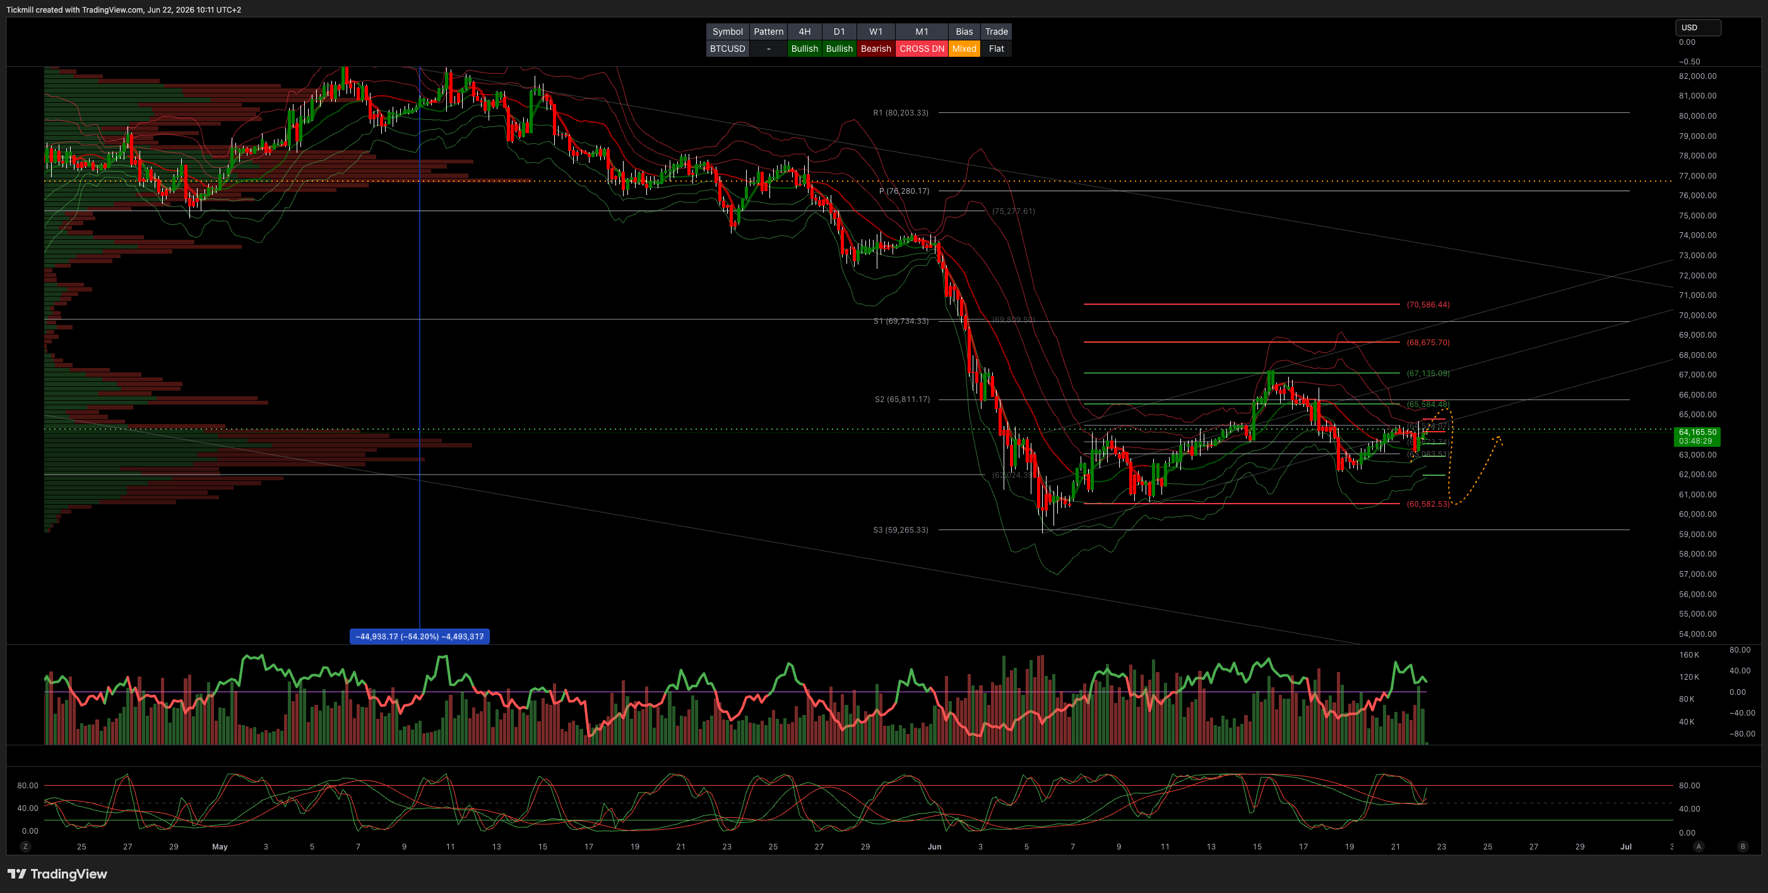
Task: Click 54,000.00 on the price scale
Action: click(1697, 634)
